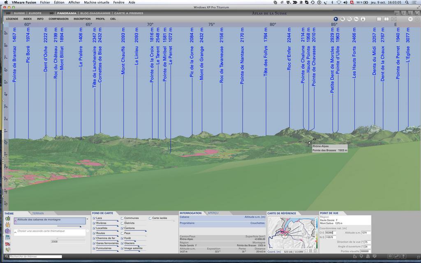421x263 pixels.
Task: Click the tree nature theme icon
Action: (x=7, y=219)
